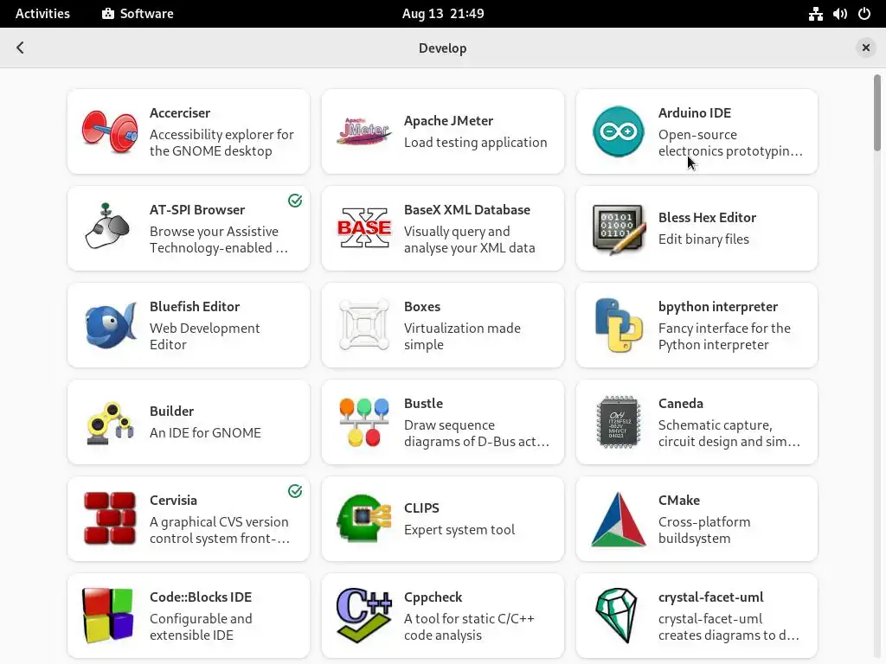Click the Arduino IDE teal infinity icon
Screen dimensions: 886x664
[x=618, y=131]
